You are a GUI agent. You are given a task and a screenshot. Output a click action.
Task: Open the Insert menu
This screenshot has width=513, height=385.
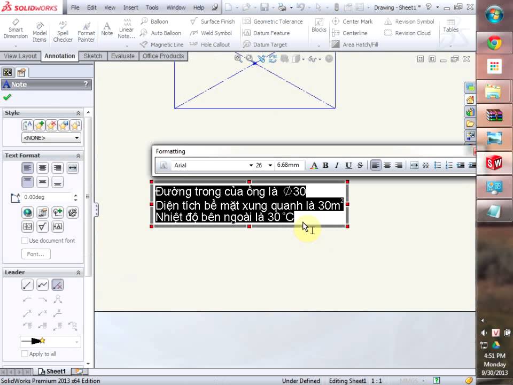(x=130, y=7)
